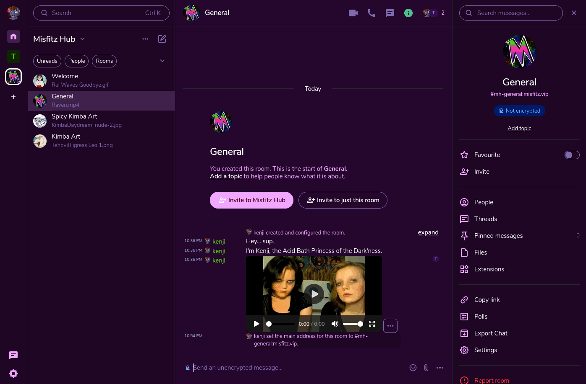Create a space with the plus icon
The image size is (586, 384).
coord(13,97)
